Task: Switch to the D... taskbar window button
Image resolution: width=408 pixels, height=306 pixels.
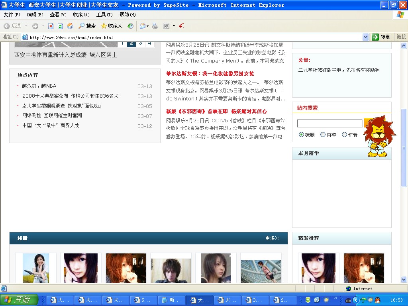Action: coord(255,300)
